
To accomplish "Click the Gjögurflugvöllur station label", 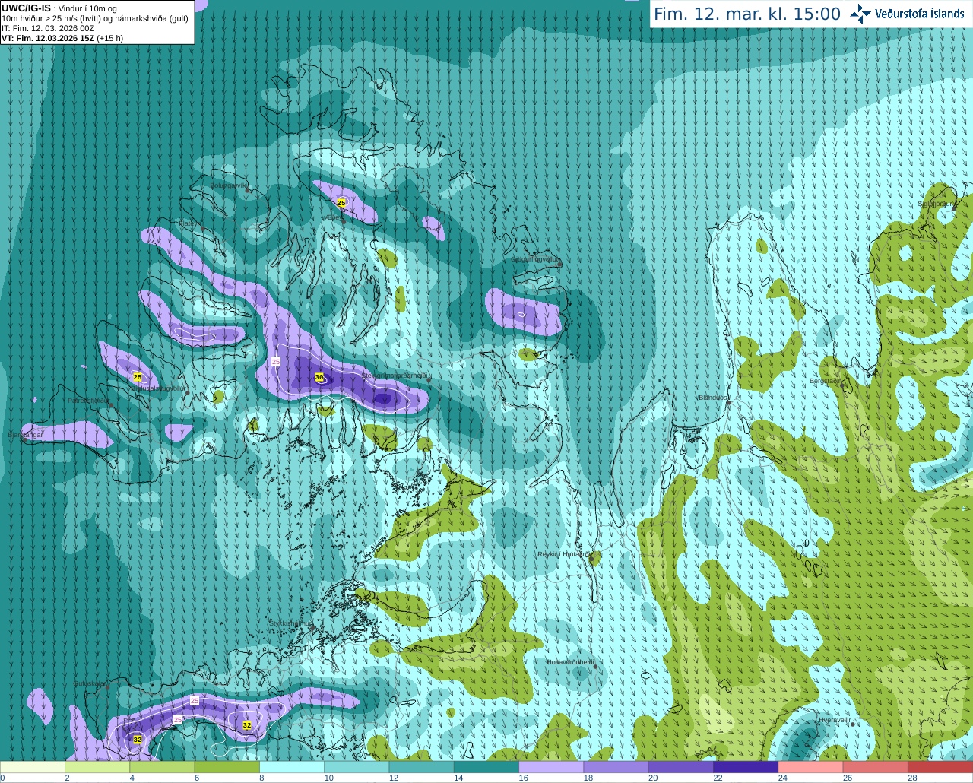I will (536, 259).
